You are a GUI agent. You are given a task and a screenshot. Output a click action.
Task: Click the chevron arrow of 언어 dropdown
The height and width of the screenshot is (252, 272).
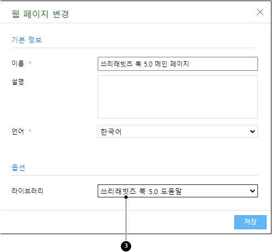coord(253,131)
